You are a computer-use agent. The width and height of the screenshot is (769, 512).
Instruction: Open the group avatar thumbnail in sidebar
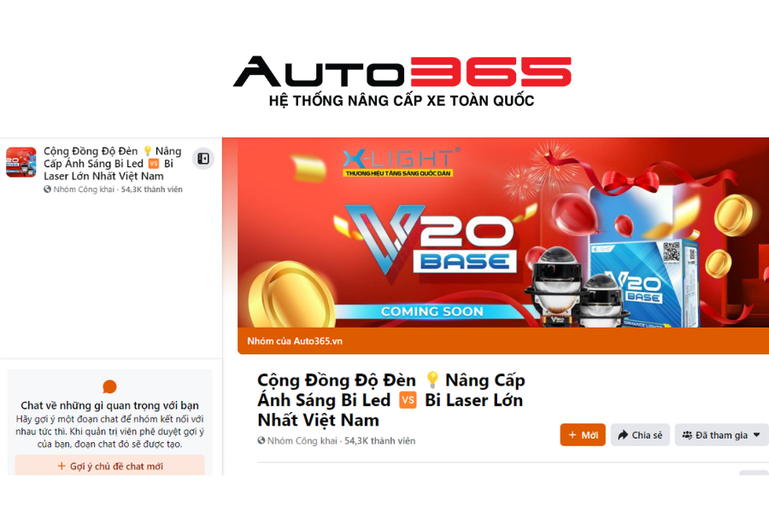pos(21,162)
